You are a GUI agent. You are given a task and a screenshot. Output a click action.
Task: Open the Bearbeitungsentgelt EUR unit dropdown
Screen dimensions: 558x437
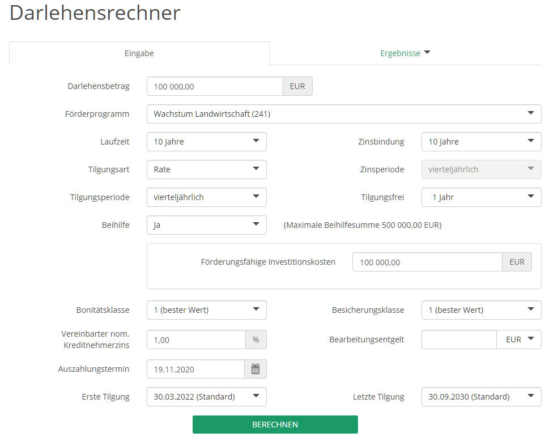pos(519,340)
